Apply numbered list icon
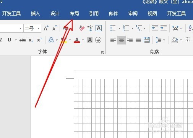193x138 pixels. (x=126, y=28)
